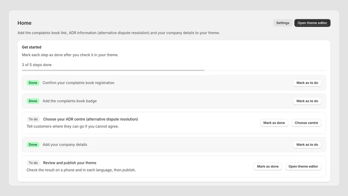This screenshot has height=196, width=348.
Task: Click the steps progress bar
Action: pyautogui.click(x=174, y=71)
